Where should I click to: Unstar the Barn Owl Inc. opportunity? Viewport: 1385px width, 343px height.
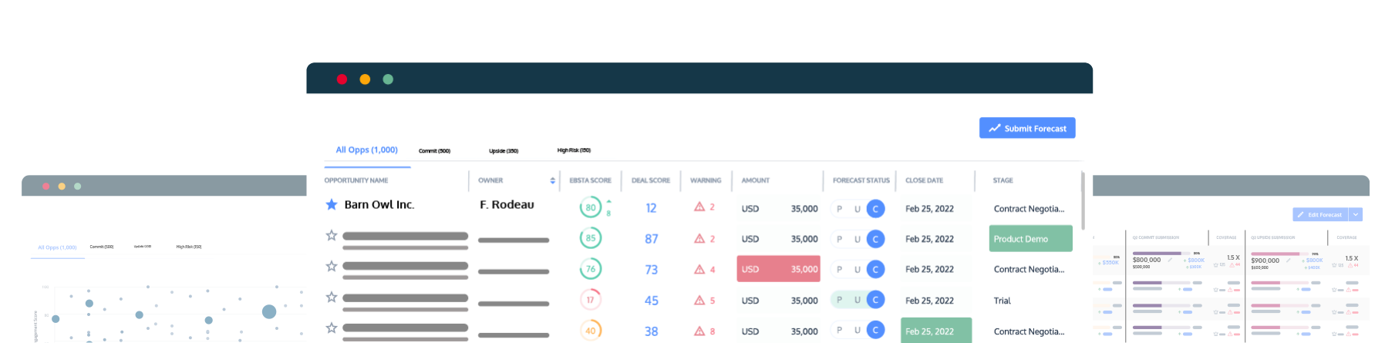coord(332,205)
